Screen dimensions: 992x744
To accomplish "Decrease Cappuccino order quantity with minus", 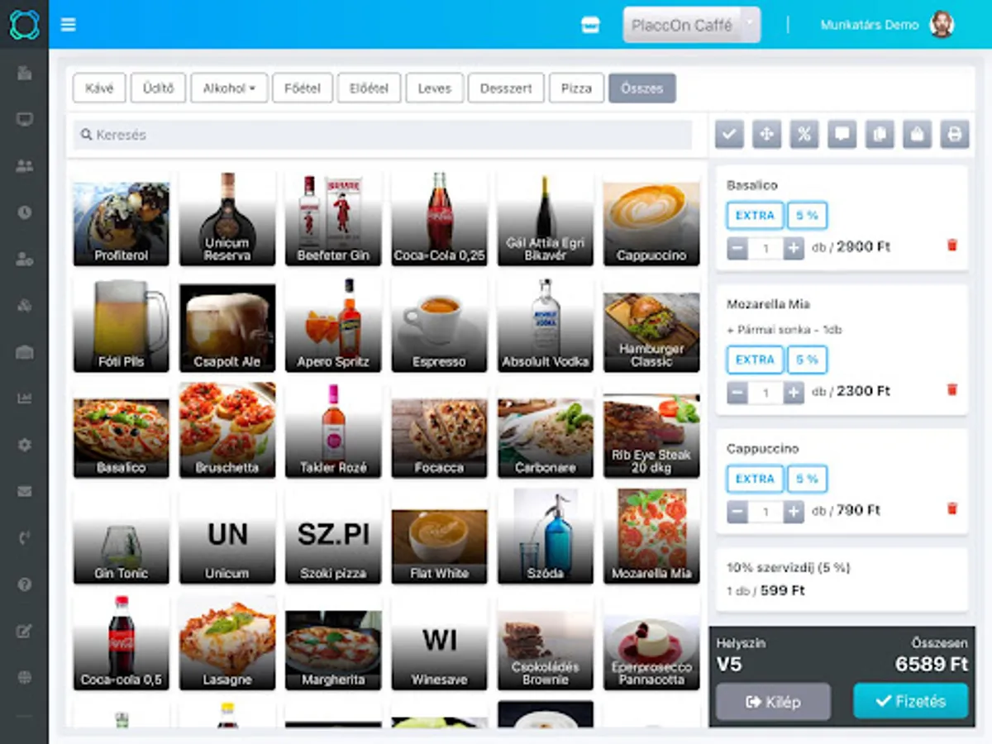I will [737, 512].
